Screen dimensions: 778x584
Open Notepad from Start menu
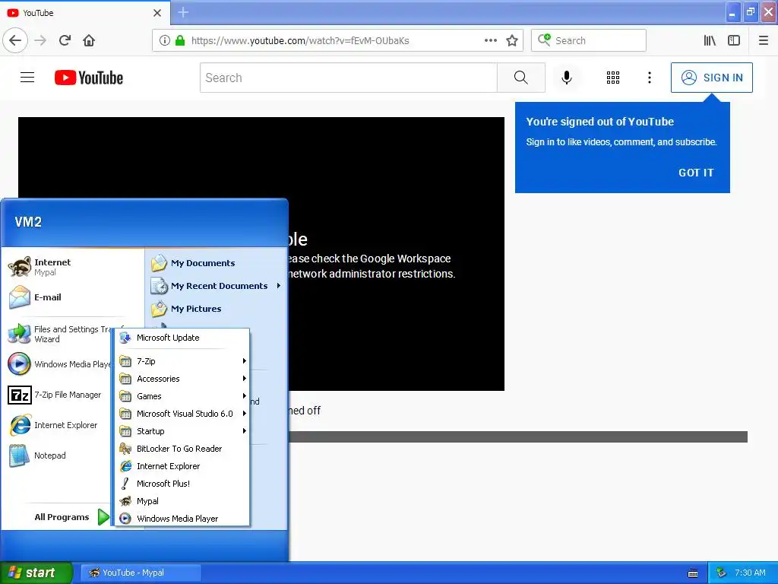pyautogui.click(x=59, y=455)
